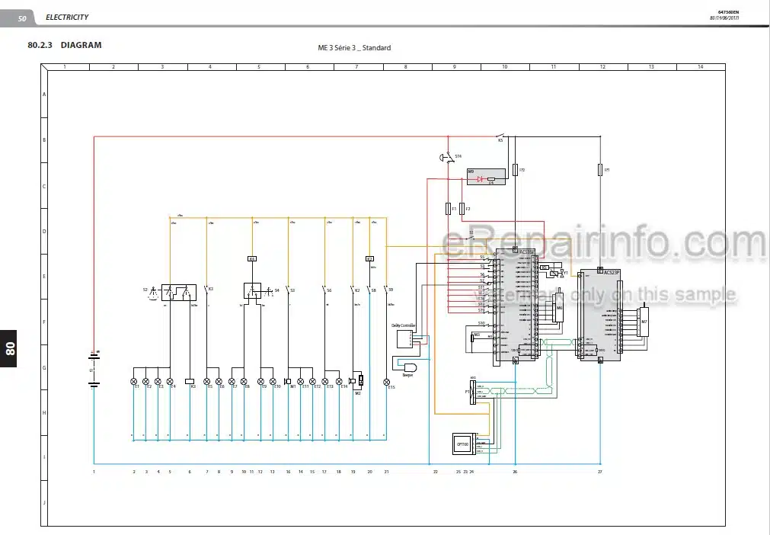Click the 80.2.3 DIAGRAM heading
The height and width of the screenshot is (535, 770).
click(65, 45)
